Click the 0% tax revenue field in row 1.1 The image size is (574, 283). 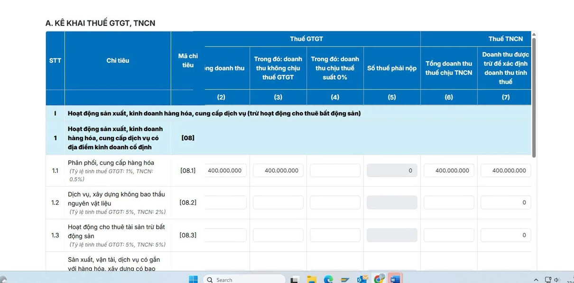pyautogui.click(x=335, y=170)
